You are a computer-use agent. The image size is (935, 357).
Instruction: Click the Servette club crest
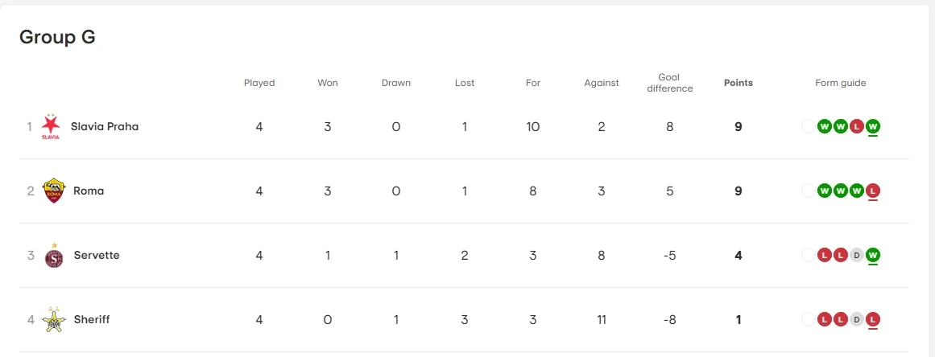53,256
